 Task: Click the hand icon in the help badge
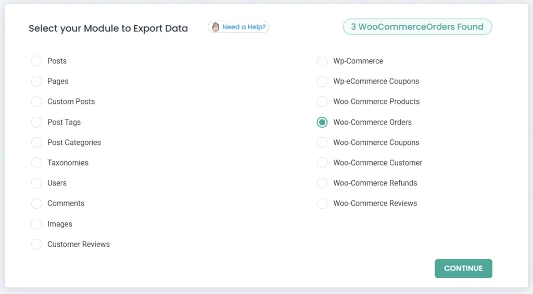click(215, 27)
